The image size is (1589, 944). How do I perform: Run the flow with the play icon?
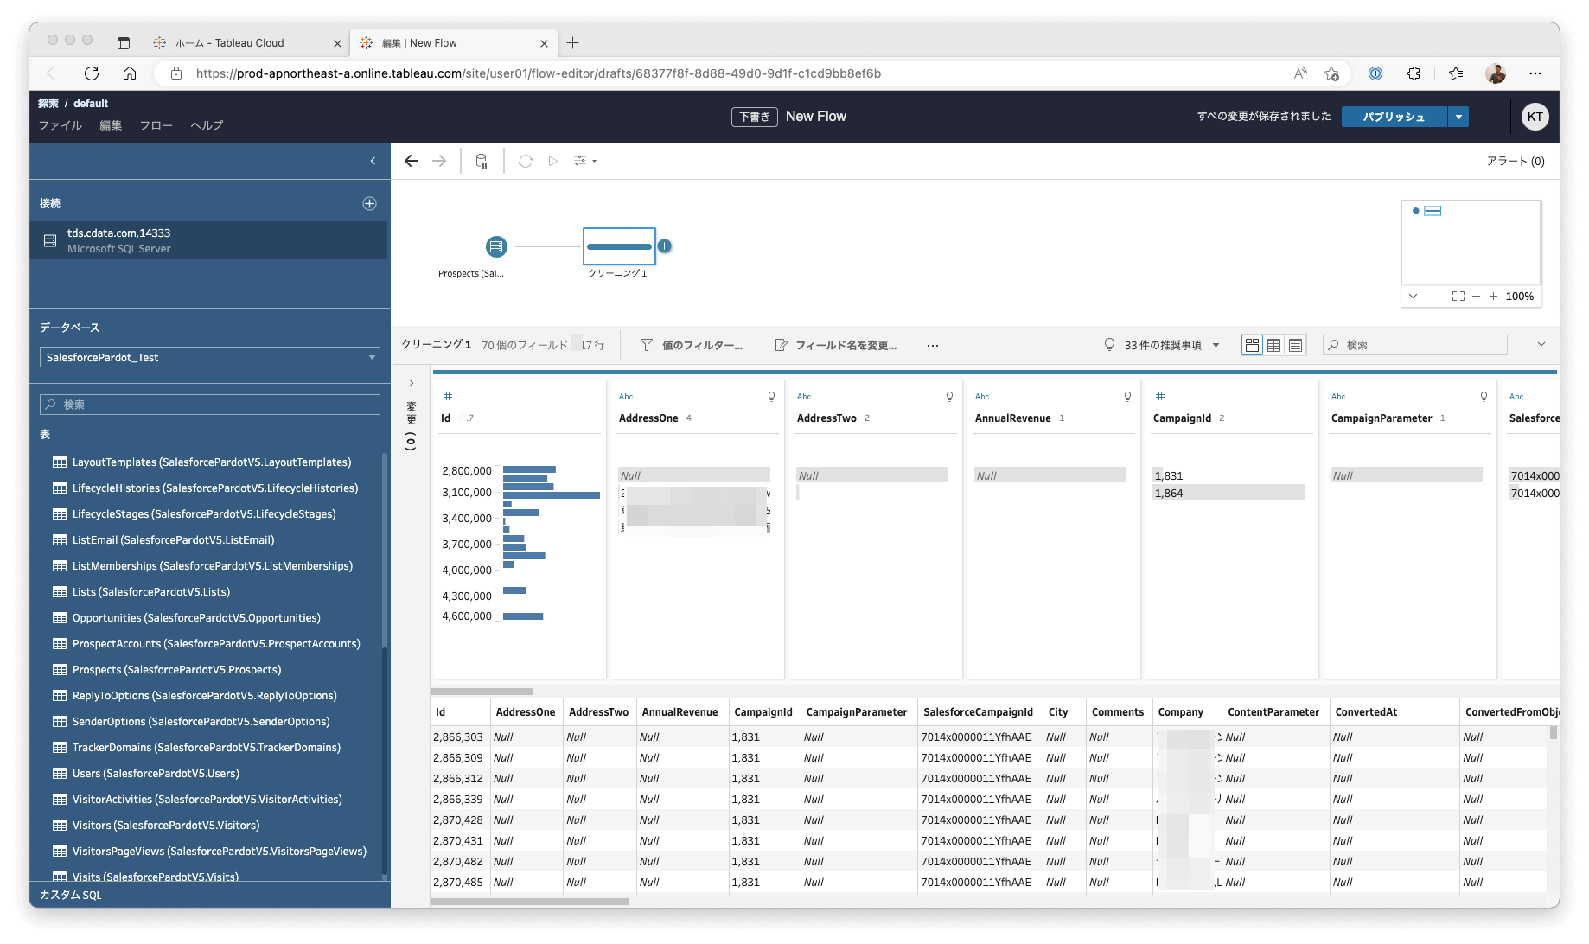tap(553, 161)
